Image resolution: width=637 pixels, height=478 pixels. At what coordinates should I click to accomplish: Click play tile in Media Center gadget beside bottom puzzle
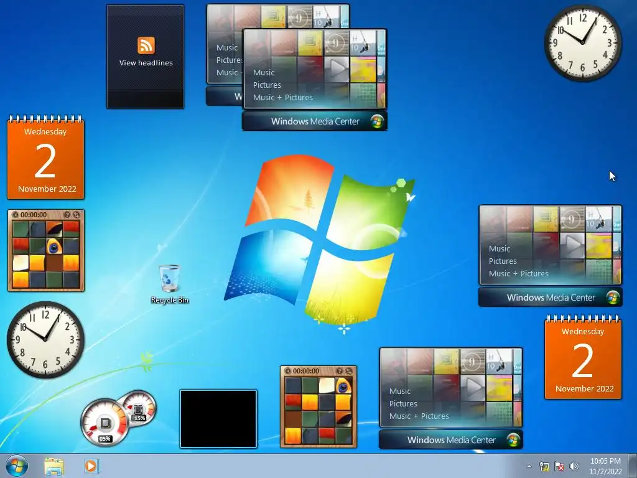coord(473,388)
